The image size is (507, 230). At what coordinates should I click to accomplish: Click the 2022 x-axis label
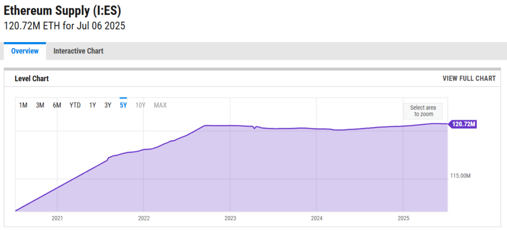point(144,218)
